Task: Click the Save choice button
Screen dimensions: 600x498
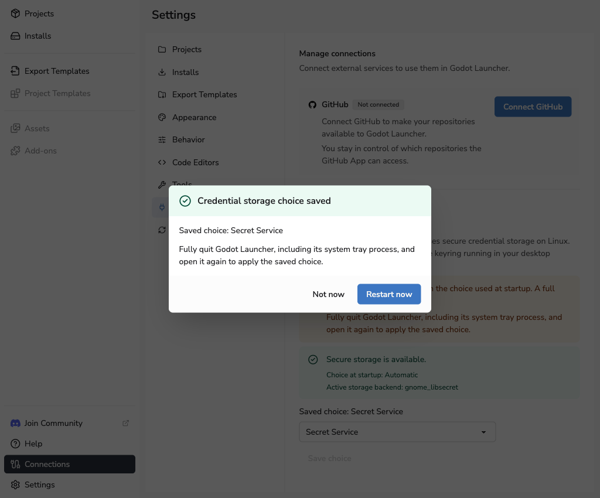Action: [x=329, y=458]
